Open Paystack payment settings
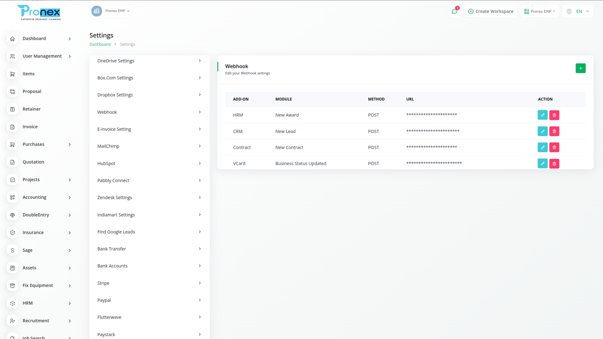This screenshot has height=339, width=603. pyautogui.click(x=149, y=335)
